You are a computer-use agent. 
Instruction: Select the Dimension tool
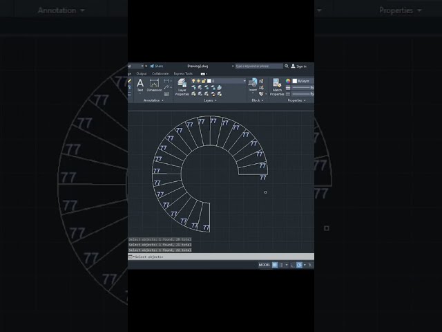coord(154,85)
